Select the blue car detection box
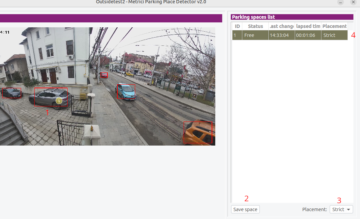The image size is (360, 219). [x=126, y=92]
